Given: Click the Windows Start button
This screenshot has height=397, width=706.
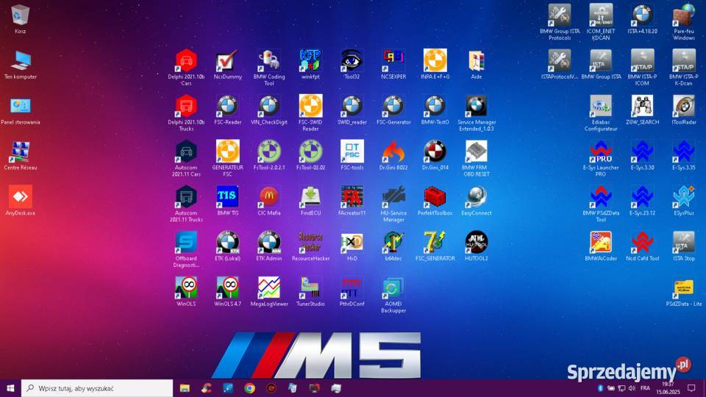Looking at the screenshot, I should pyautogui.click(x=10, y=387).
